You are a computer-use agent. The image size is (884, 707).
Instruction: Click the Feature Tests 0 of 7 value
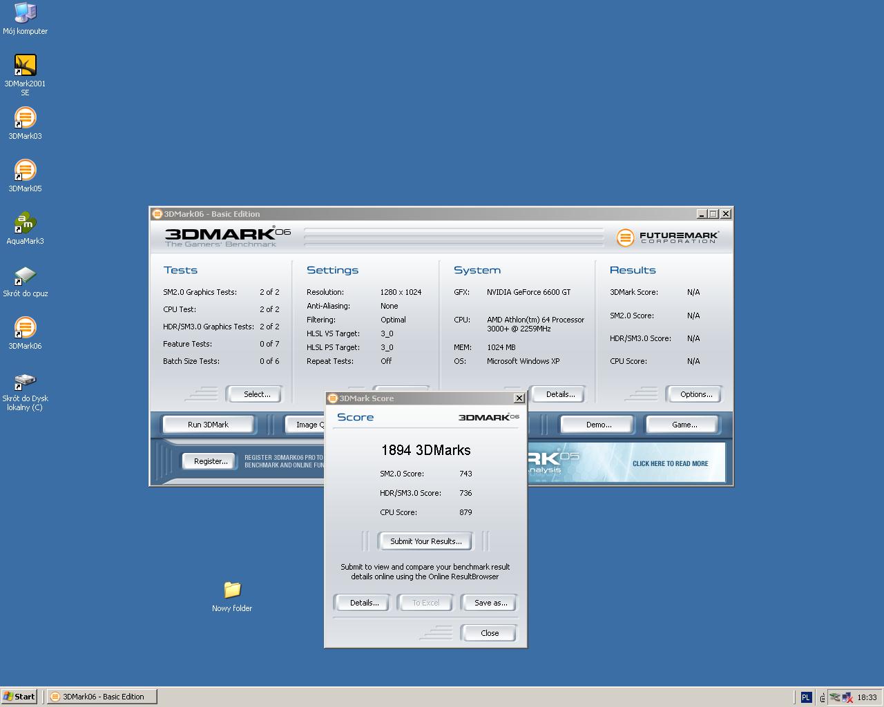pyautogui.click(x=269, y=344)
